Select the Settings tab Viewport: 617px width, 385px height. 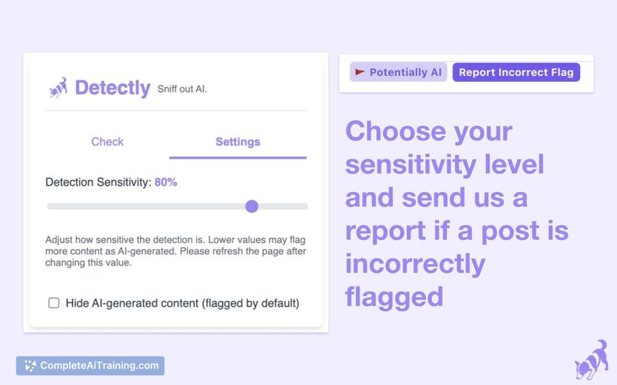tap(238, 142)
